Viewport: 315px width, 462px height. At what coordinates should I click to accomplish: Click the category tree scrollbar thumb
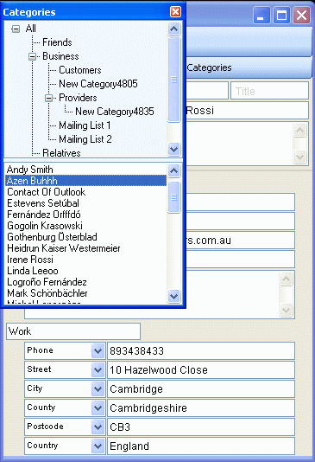coord(174,80)
